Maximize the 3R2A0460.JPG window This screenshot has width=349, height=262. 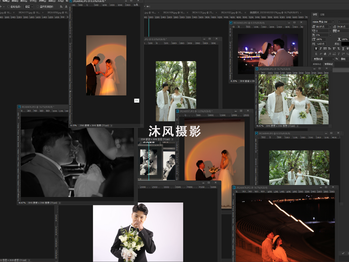(x=294, y=23)
